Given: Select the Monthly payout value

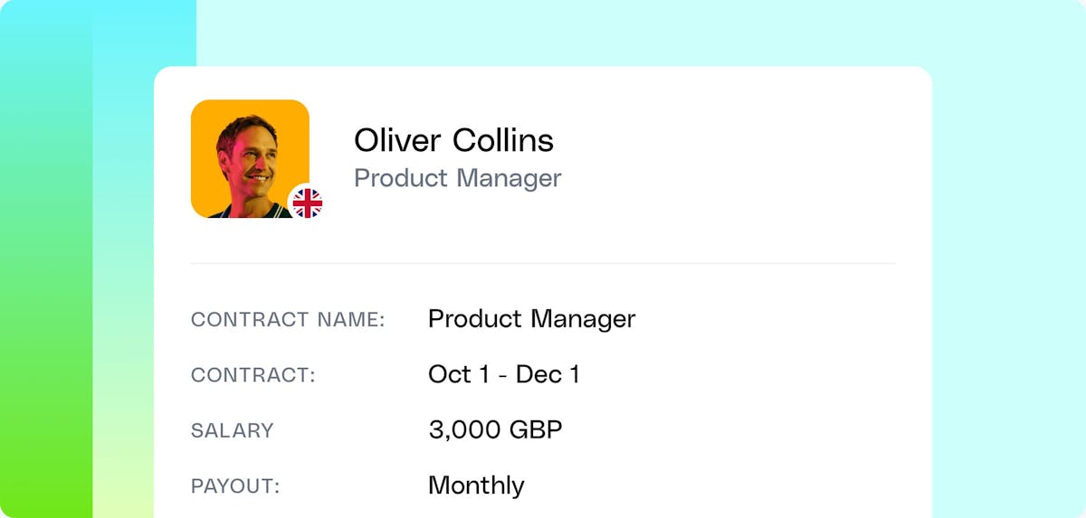Looking at the screenshot, I should point(476,485).
